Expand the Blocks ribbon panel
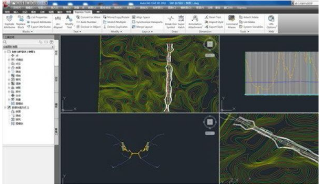 click(x=27, y=32)
